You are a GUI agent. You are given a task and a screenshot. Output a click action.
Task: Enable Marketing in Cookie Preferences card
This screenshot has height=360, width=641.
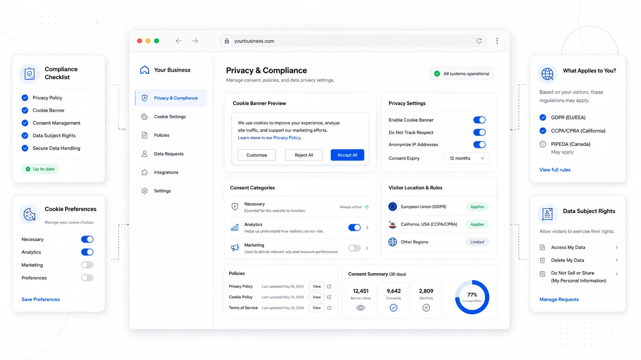pyautogui.click(x=87, y=265)
